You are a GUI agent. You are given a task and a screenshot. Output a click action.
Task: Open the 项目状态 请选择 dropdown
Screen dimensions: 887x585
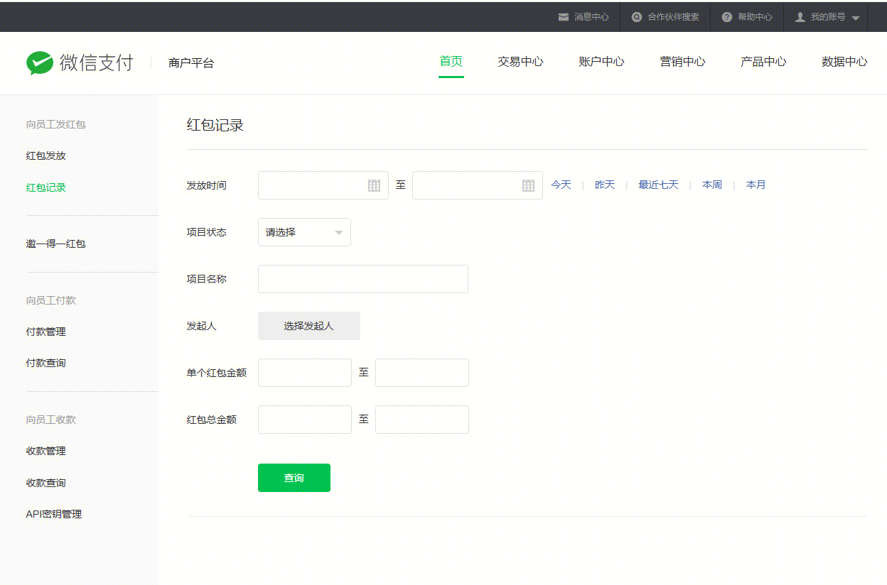click(x=304, y=232)
